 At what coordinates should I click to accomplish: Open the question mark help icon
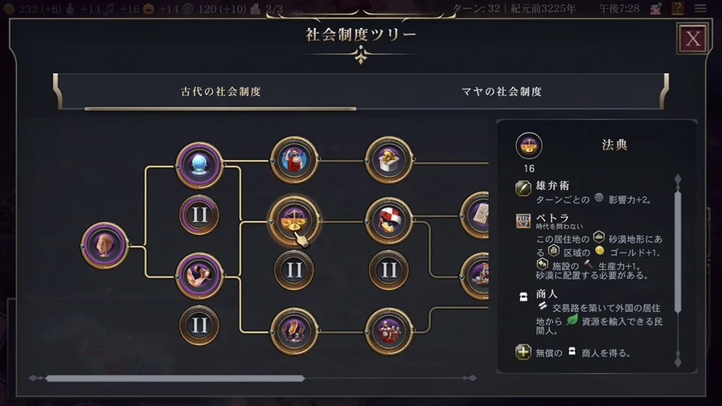coord(678,8)
